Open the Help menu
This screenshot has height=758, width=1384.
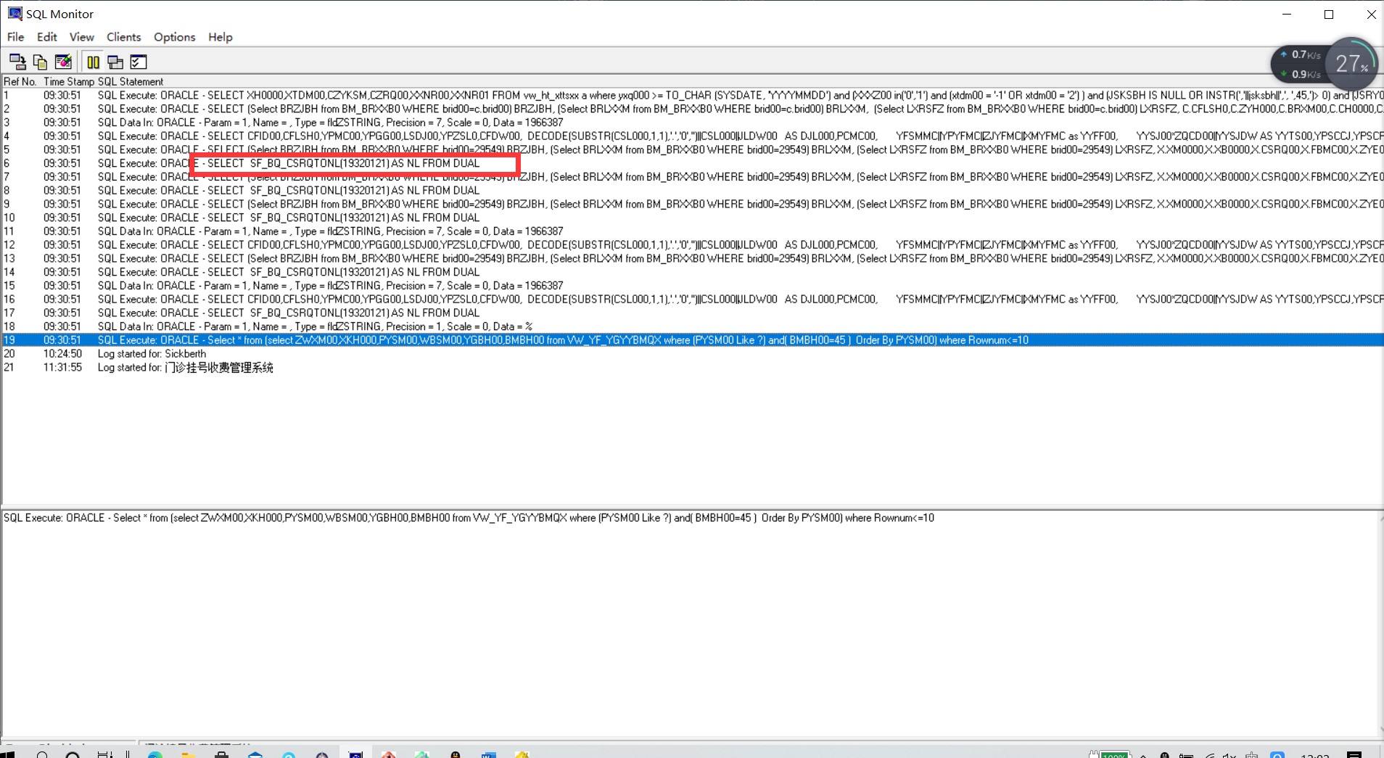[x=221, y=37]
